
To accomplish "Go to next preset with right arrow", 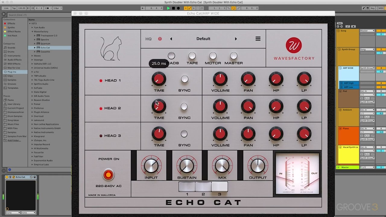I will pyautogui.click(x=236, y=39).
